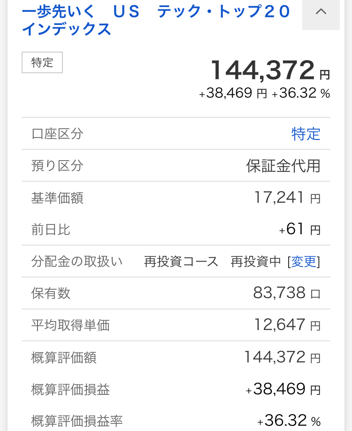Tap the 特定 badge under the fund name
Viewport: 352px width, 431px height.
click(x=42, y=62)
